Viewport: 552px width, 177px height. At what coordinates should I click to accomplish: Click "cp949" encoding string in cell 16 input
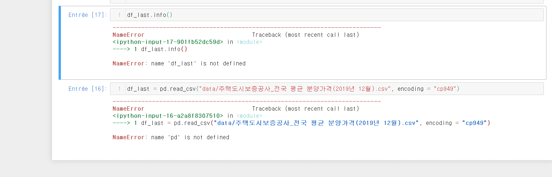(x=445, y=89)
